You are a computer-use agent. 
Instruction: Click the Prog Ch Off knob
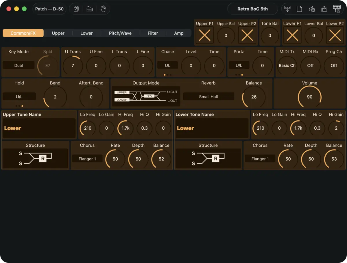(334, 66)
